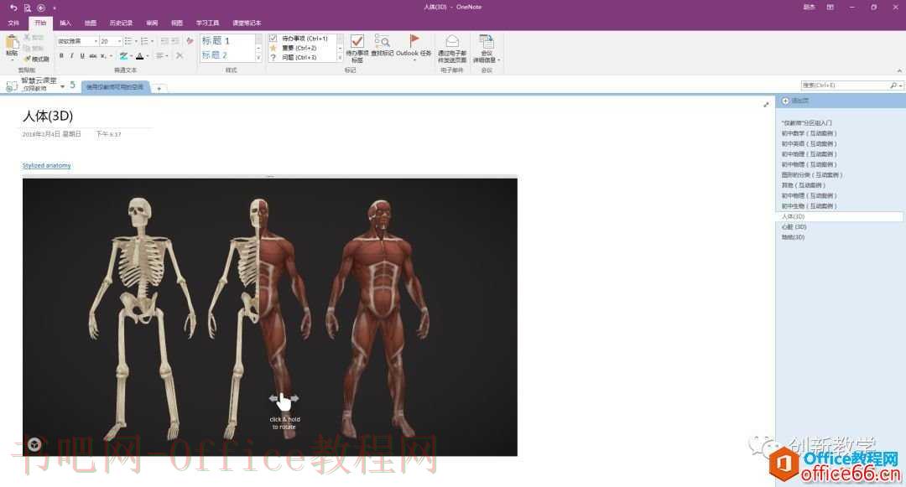The width and height of the screenshot is (906, 487).
Task: Apply the font color red A
Action: click(139, 56)
